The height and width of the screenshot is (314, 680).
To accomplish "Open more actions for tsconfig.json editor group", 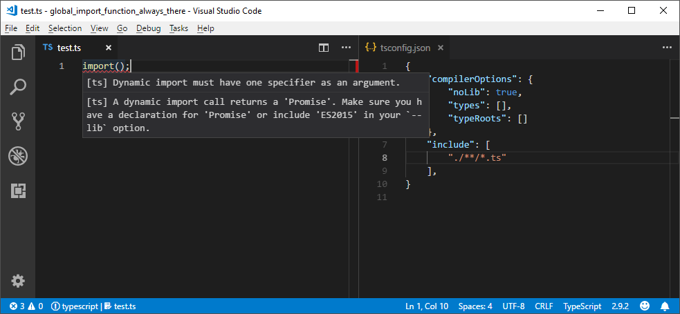I will [x=667, y=48].
